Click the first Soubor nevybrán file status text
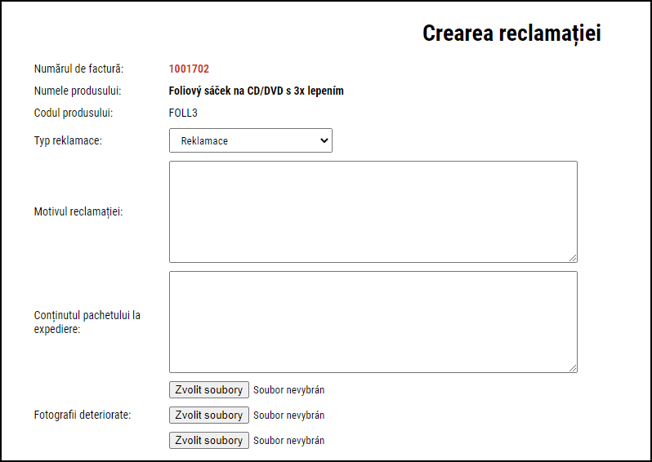Image resolution: width=652 pixels, height=462 pixels. coord(288,390)
